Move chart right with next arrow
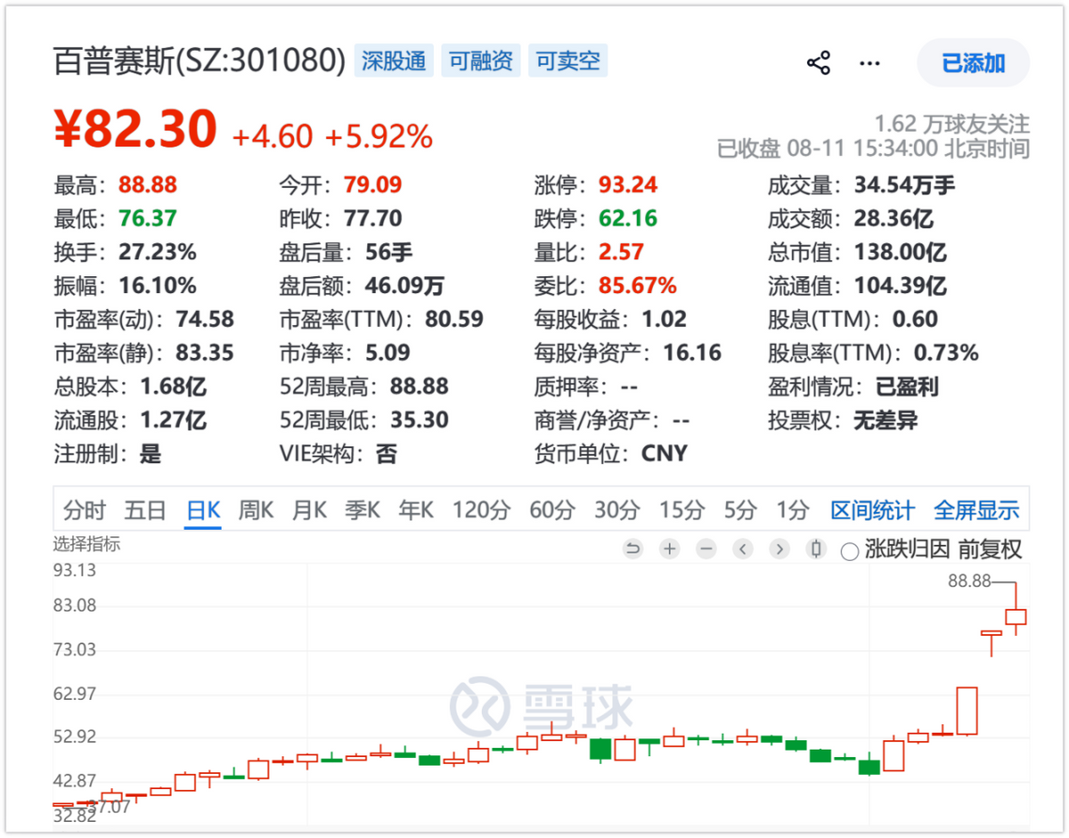Image resolution: width=1069 pixels, height=838 pixels. (x=779, y=549)
